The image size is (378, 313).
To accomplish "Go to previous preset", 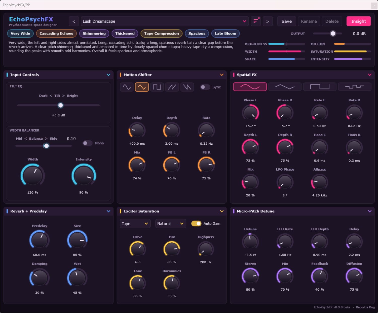I will click(x=74, y=21).
